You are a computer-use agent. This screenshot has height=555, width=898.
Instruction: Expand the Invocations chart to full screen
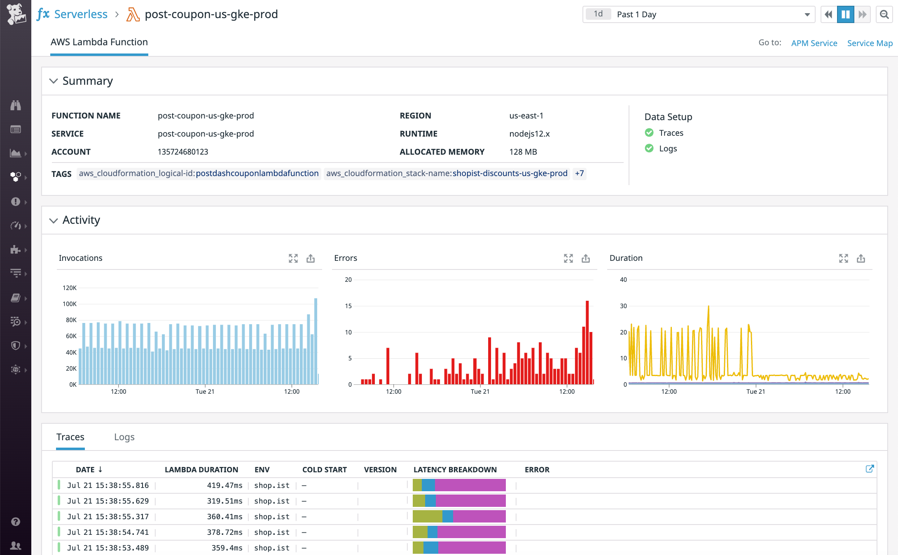click(293, 258)
